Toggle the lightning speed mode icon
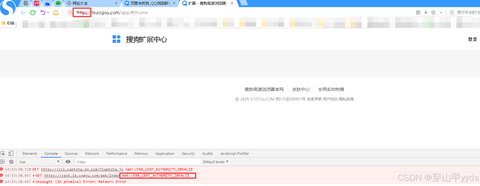 pyautogui.click(x=426, y=12)
